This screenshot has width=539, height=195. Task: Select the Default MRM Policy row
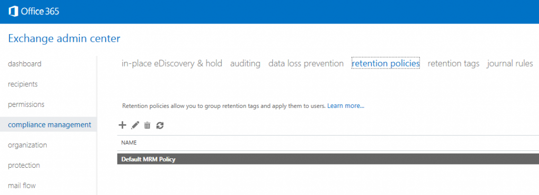328,159
